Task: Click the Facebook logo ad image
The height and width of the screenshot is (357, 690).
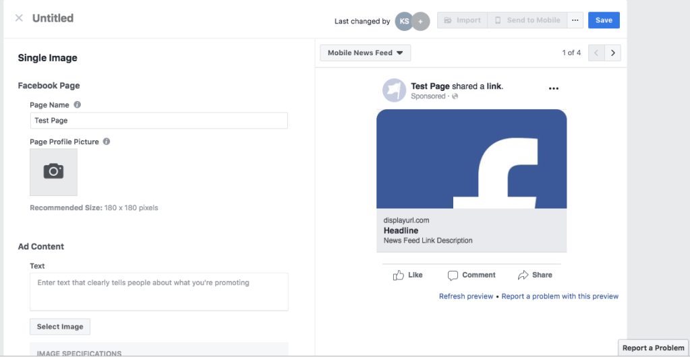Action: coord(471,159)
